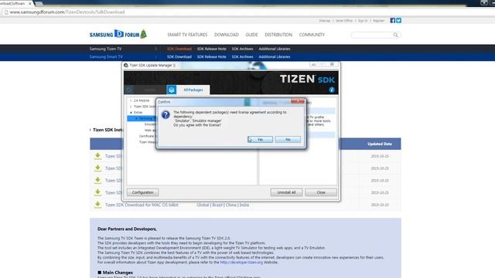
Task: Click the Sign In link in the page header
Action: point(363,21)
